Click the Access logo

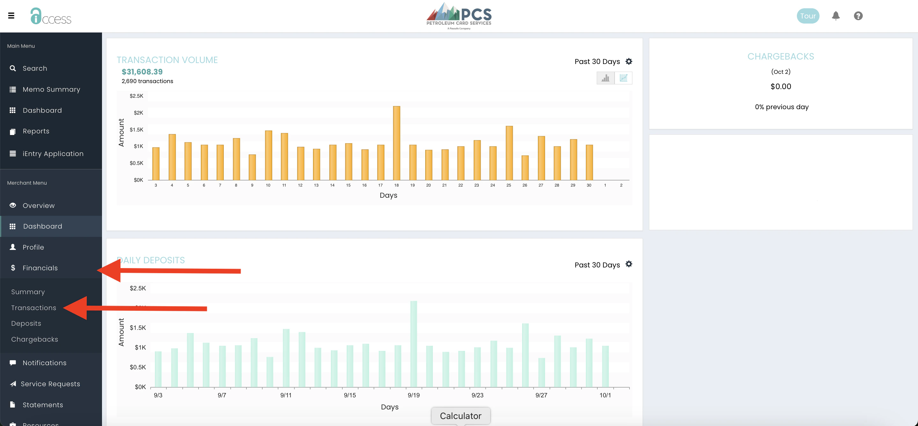tap(51, 16)
